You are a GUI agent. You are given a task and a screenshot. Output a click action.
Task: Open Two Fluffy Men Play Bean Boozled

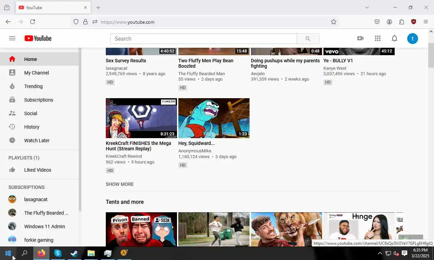(206, 63)
